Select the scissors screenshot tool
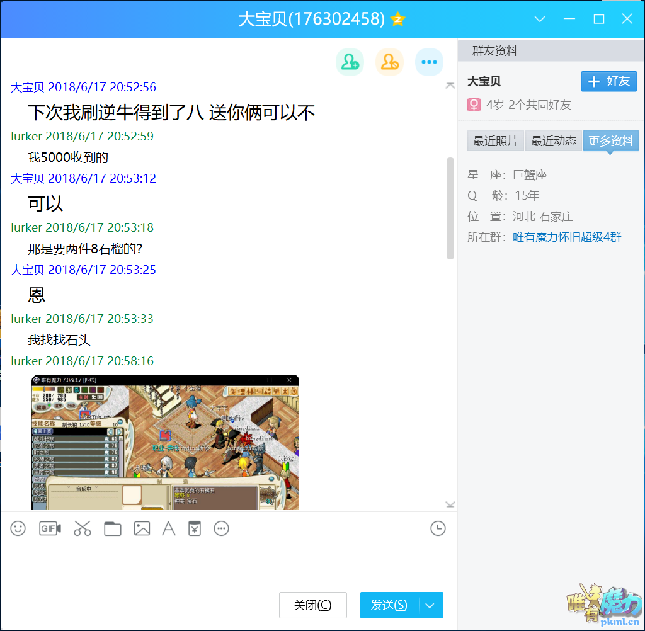 point(83,528)
